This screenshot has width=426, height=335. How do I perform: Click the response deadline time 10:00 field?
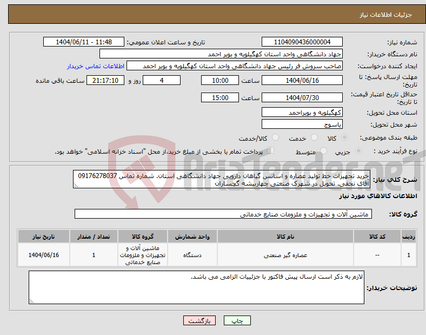[220, 80]
